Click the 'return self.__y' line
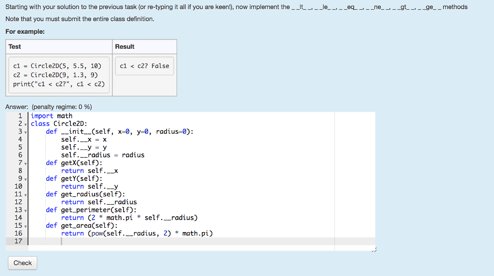This screenshot has height=276, width=494. (x=89, y=187)
